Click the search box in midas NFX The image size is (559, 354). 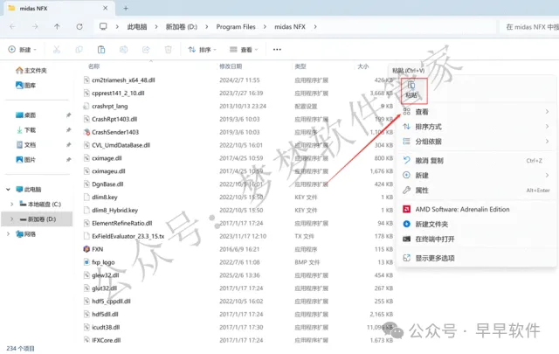tap(529, 27)
